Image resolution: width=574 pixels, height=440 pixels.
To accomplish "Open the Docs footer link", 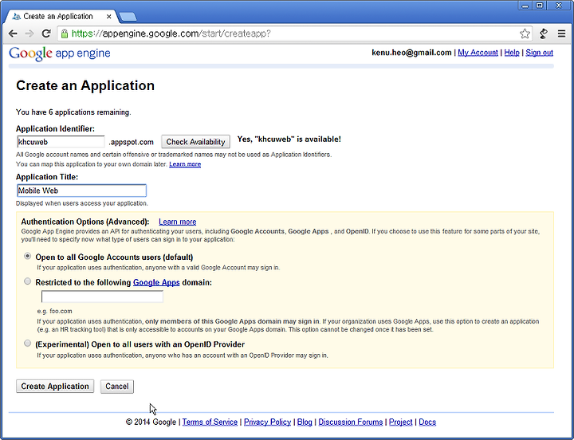I will [x=427, y=422].
